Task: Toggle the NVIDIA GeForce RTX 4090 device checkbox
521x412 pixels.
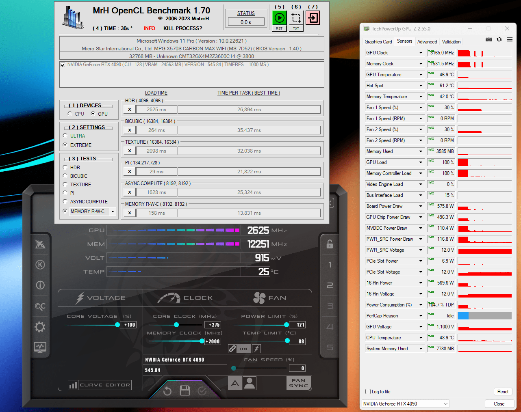Action: [x=63, y=65]
